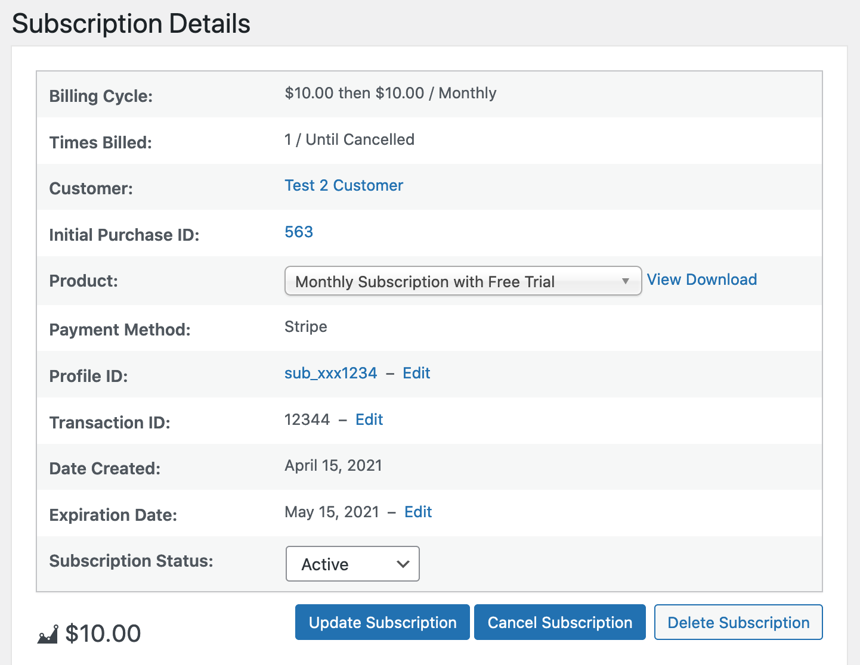Viewport: 860px width, 665px height.
Task: Click the earnings chart icon beside $10.00
Action: 48,634
